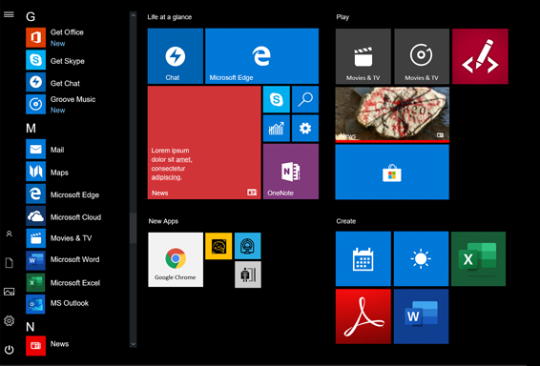Open the user account icon in the left rail
Image resolution: width=540 pixels, height=366 pixels.
(9, 234)
